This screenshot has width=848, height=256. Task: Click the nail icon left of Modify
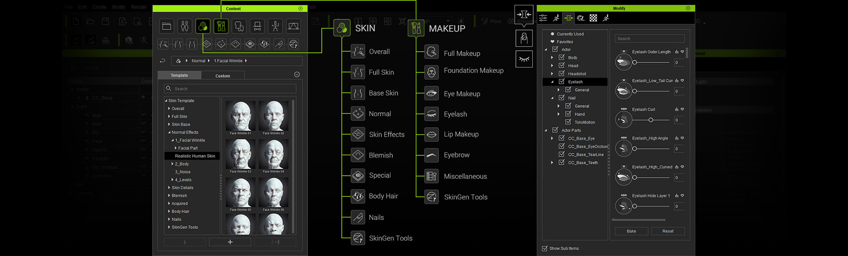(524, 38)
